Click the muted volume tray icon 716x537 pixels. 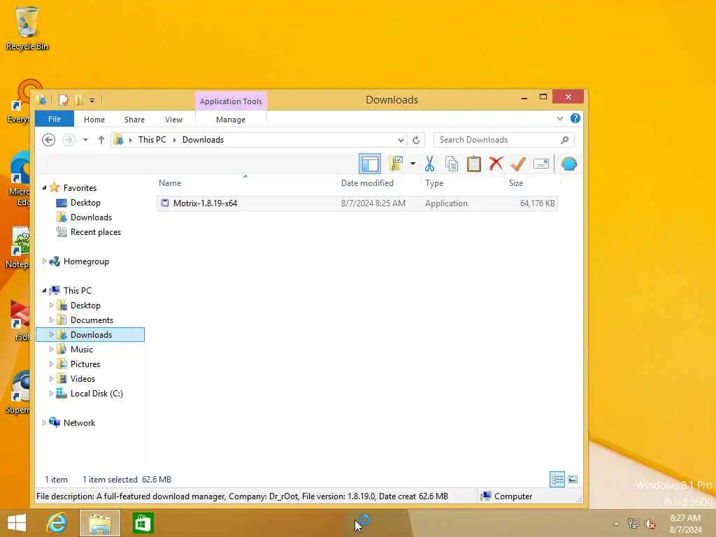tap(650, 524)
